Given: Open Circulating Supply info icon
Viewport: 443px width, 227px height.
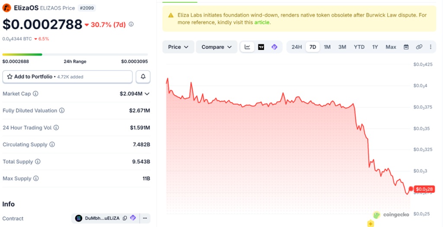Looking at the screenshot, I should point(52,144).
